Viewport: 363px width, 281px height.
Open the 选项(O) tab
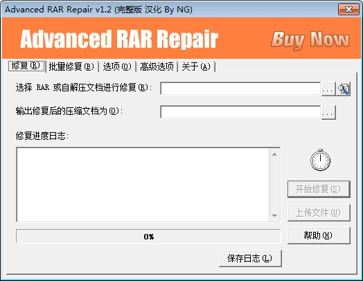[x=117, y=66]
